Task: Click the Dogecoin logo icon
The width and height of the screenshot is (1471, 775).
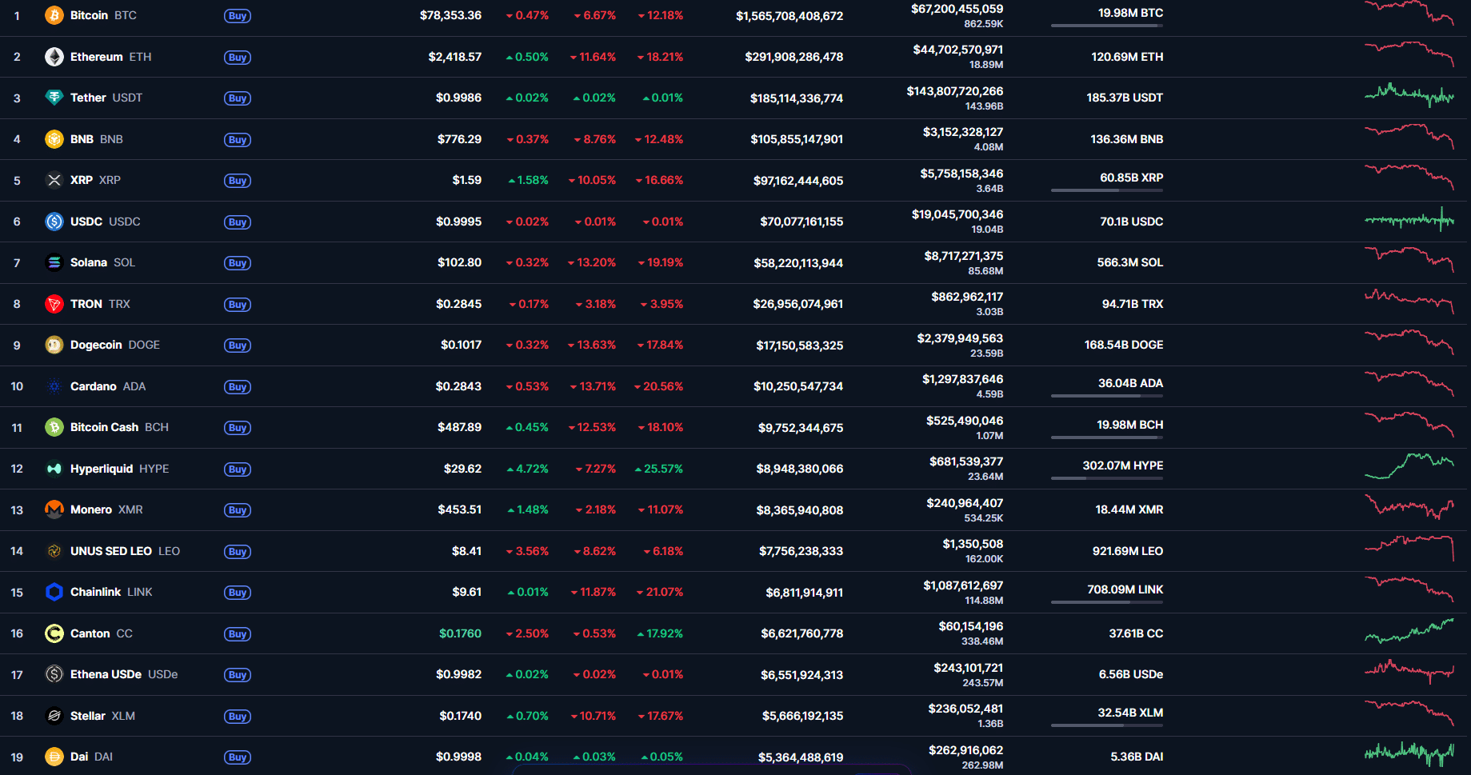Action: click(54, 345)
